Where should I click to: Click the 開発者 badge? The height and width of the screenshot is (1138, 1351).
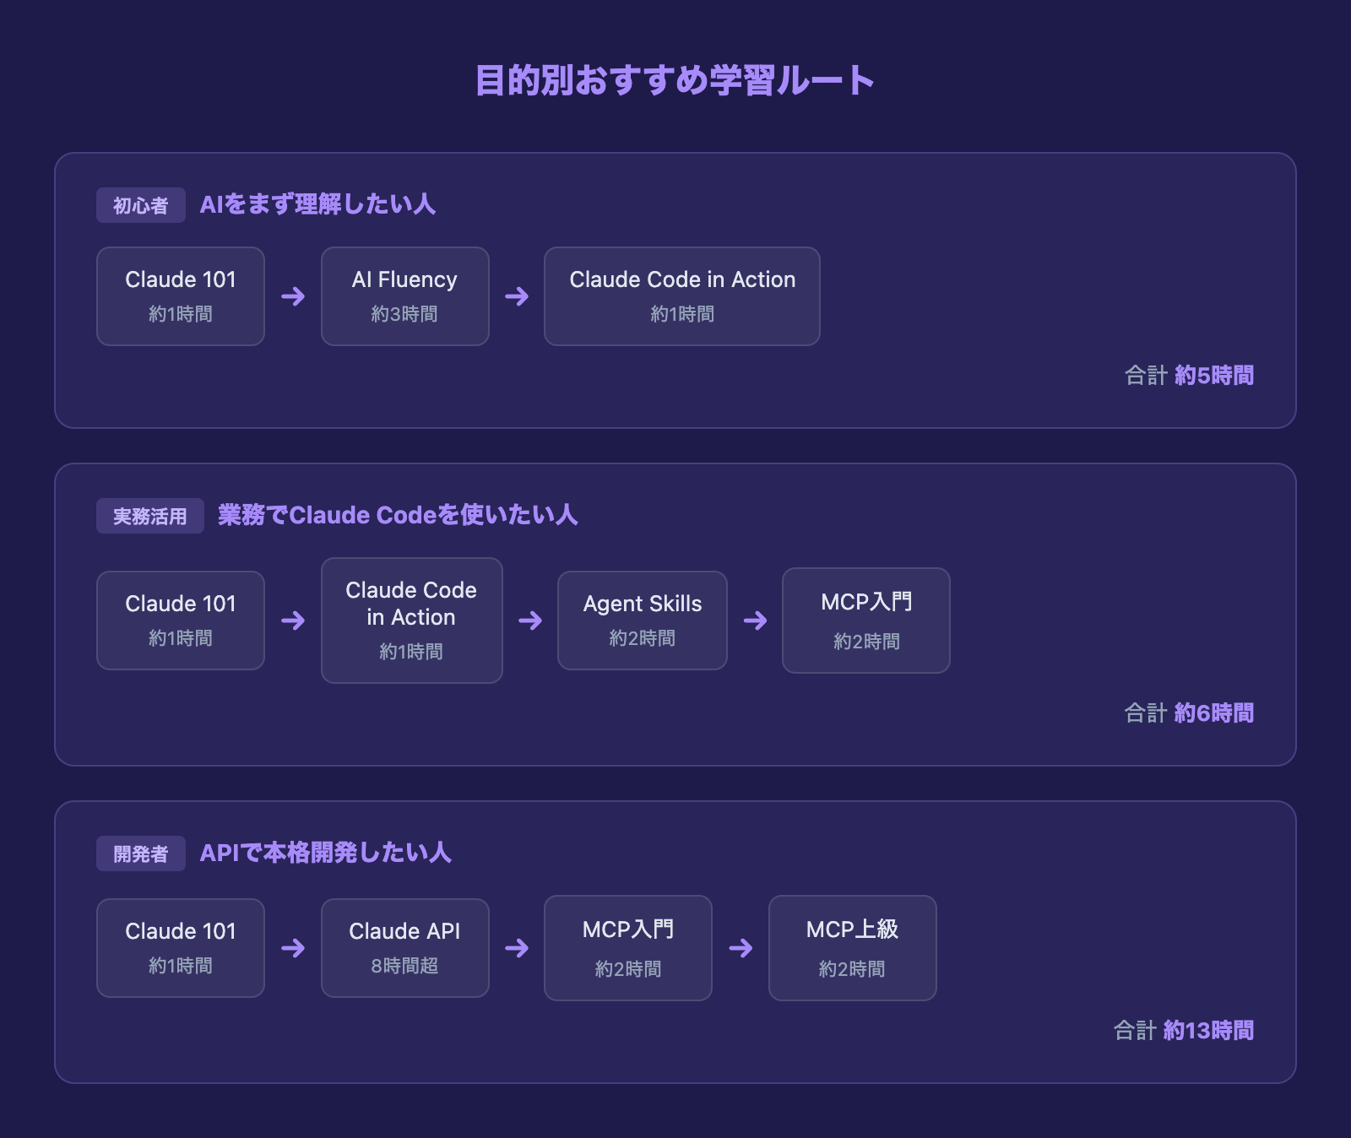[141, 853]
